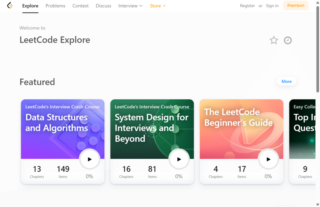
Task: Go to the Contest page
Action: [x=80, y=6]
